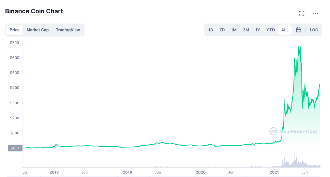
Task: Select the 3M time range
Action: pyautogui.click(x=246, y=30)
